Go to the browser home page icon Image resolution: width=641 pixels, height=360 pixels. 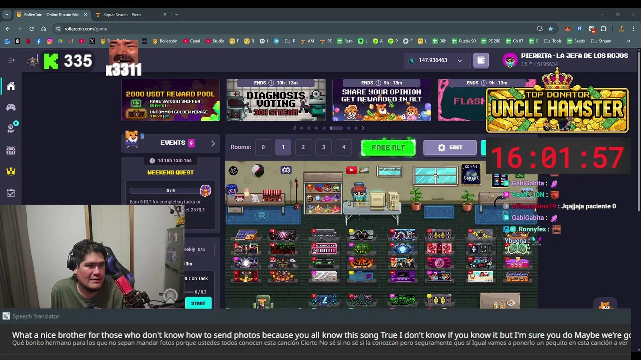click(x=43, y=29)
